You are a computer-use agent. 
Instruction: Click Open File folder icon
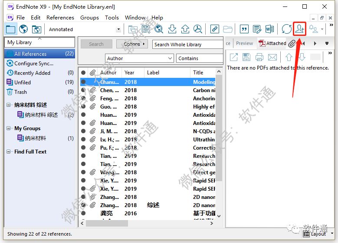(227, 29)
